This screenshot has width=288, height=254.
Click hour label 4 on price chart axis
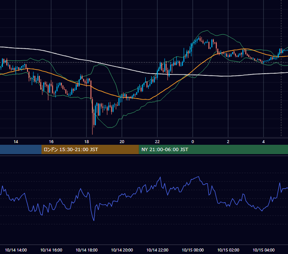point(263,142)
